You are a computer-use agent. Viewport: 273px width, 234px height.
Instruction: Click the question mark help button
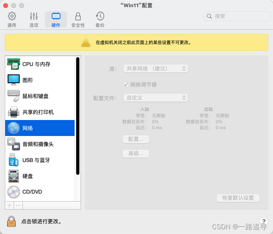(264, 221)
